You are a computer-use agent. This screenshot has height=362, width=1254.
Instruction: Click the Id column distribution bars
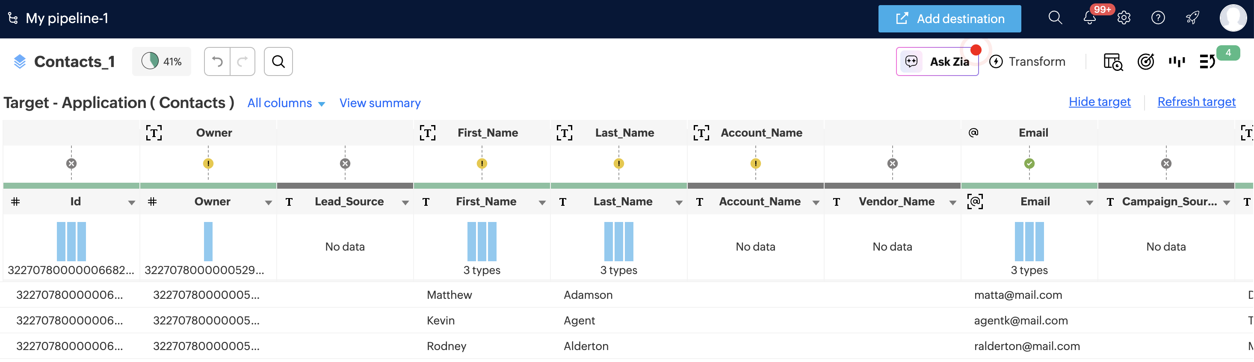(x=71, y=242)
